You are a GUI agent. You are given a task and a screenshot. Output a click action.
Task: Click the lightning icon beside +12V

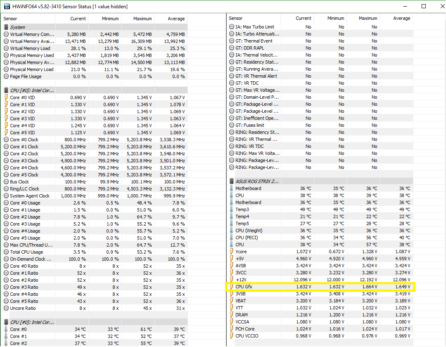[232, 280]
